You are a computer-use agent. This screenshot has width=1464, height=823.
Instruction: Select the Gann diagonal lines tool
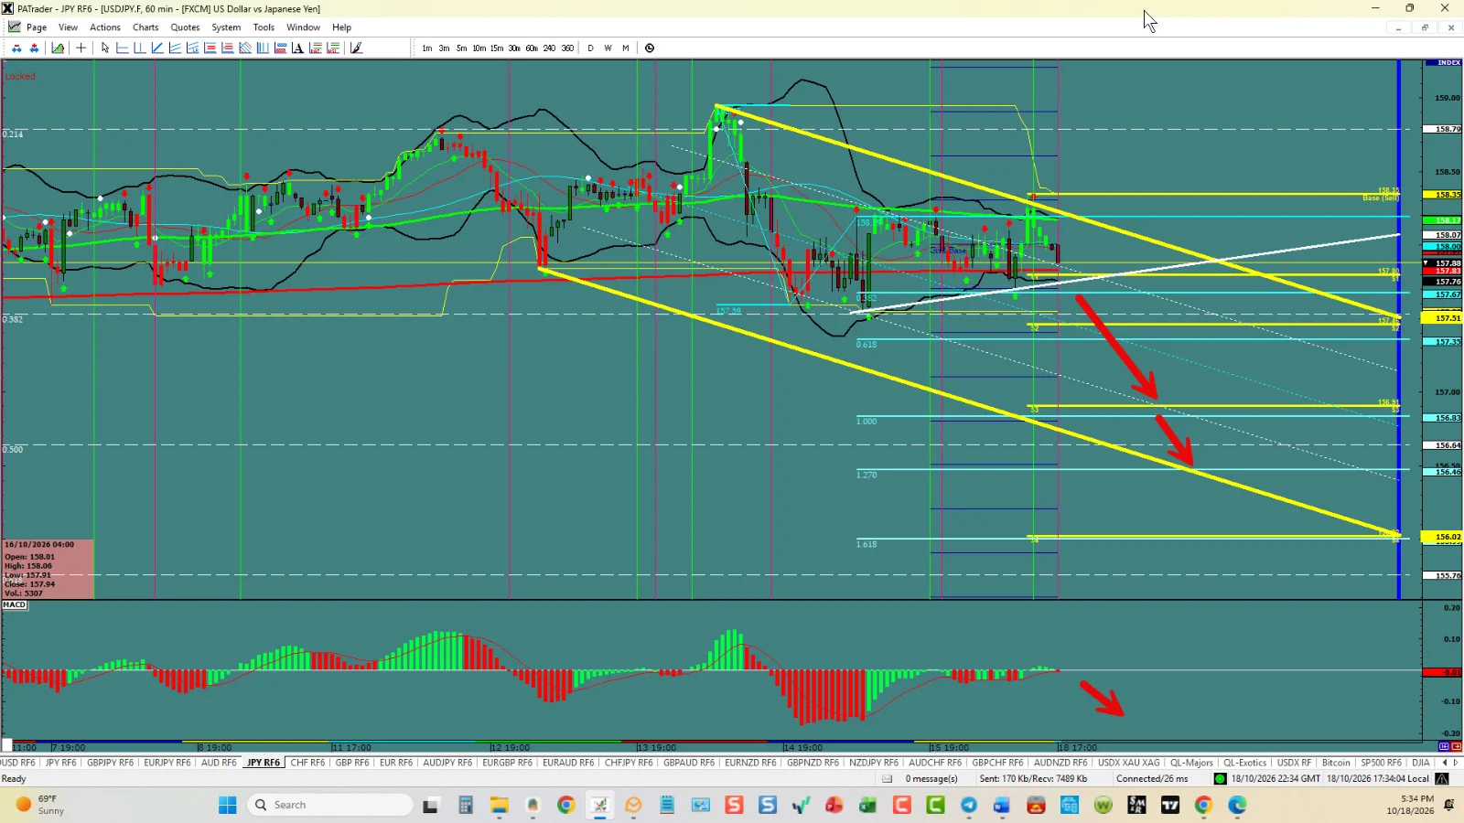coord(245,48)
